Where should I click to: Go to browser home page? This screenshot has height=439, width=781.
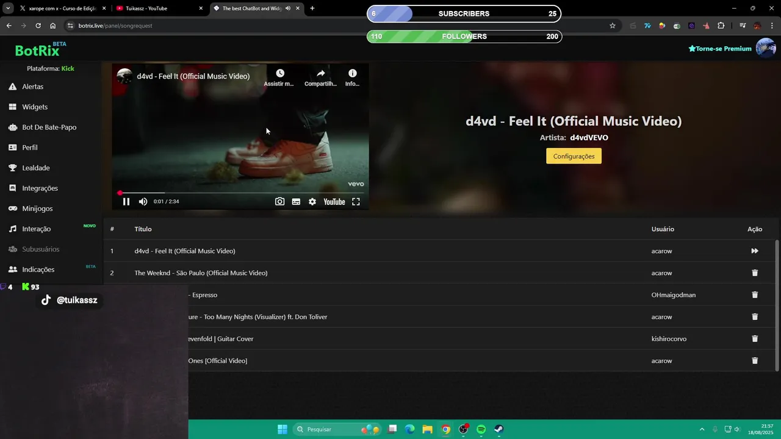[x=53, y=26]
